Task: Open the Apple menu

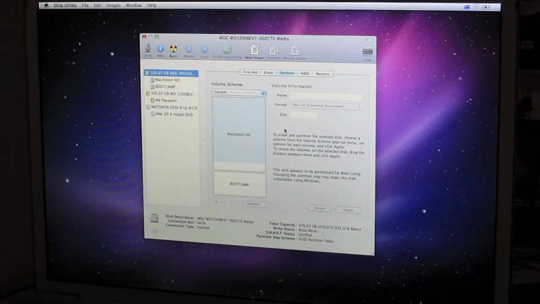Action: (46, 5)
